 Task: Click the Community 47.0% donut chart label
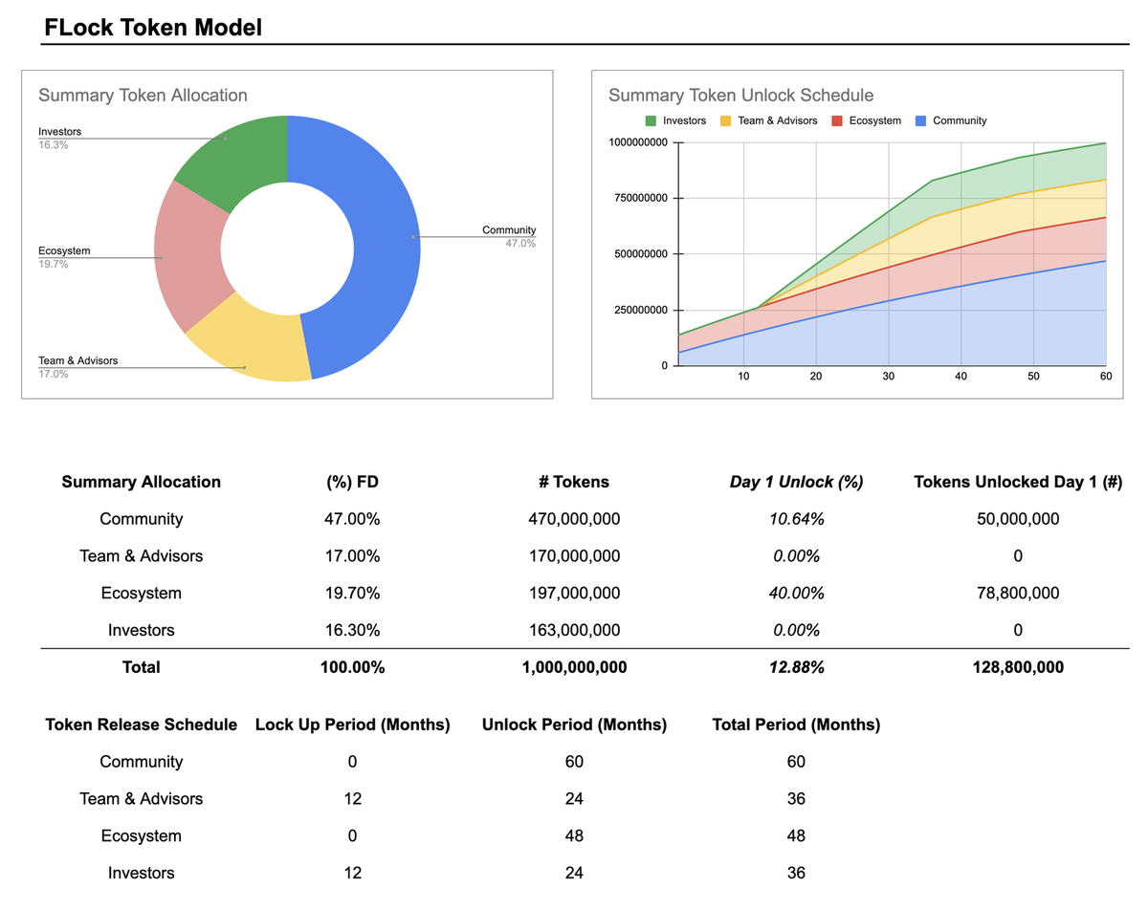coord(509,236)
